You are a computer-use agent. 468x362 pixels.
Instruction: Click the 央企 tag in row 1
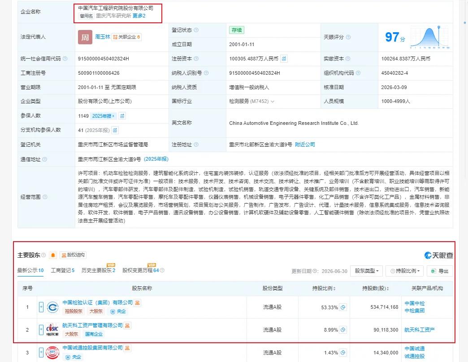coord(118,311)
